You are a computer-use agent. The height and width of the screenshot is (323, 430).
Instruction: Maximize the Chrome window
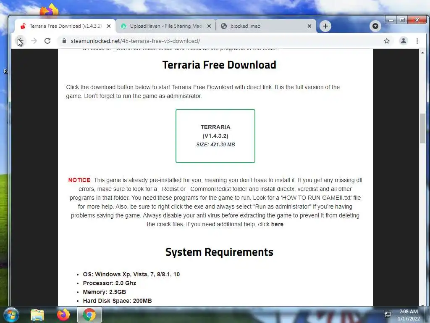402,20
